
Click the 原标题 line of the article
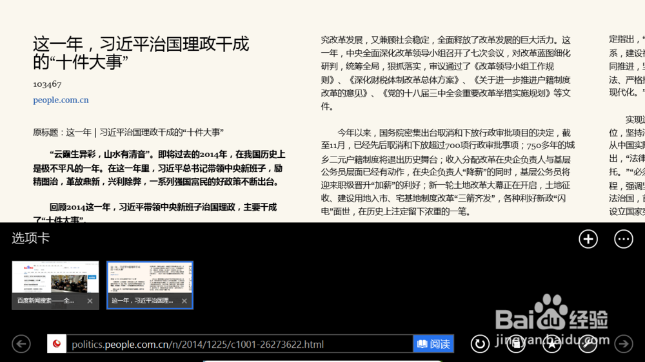(x=128, y=132)
